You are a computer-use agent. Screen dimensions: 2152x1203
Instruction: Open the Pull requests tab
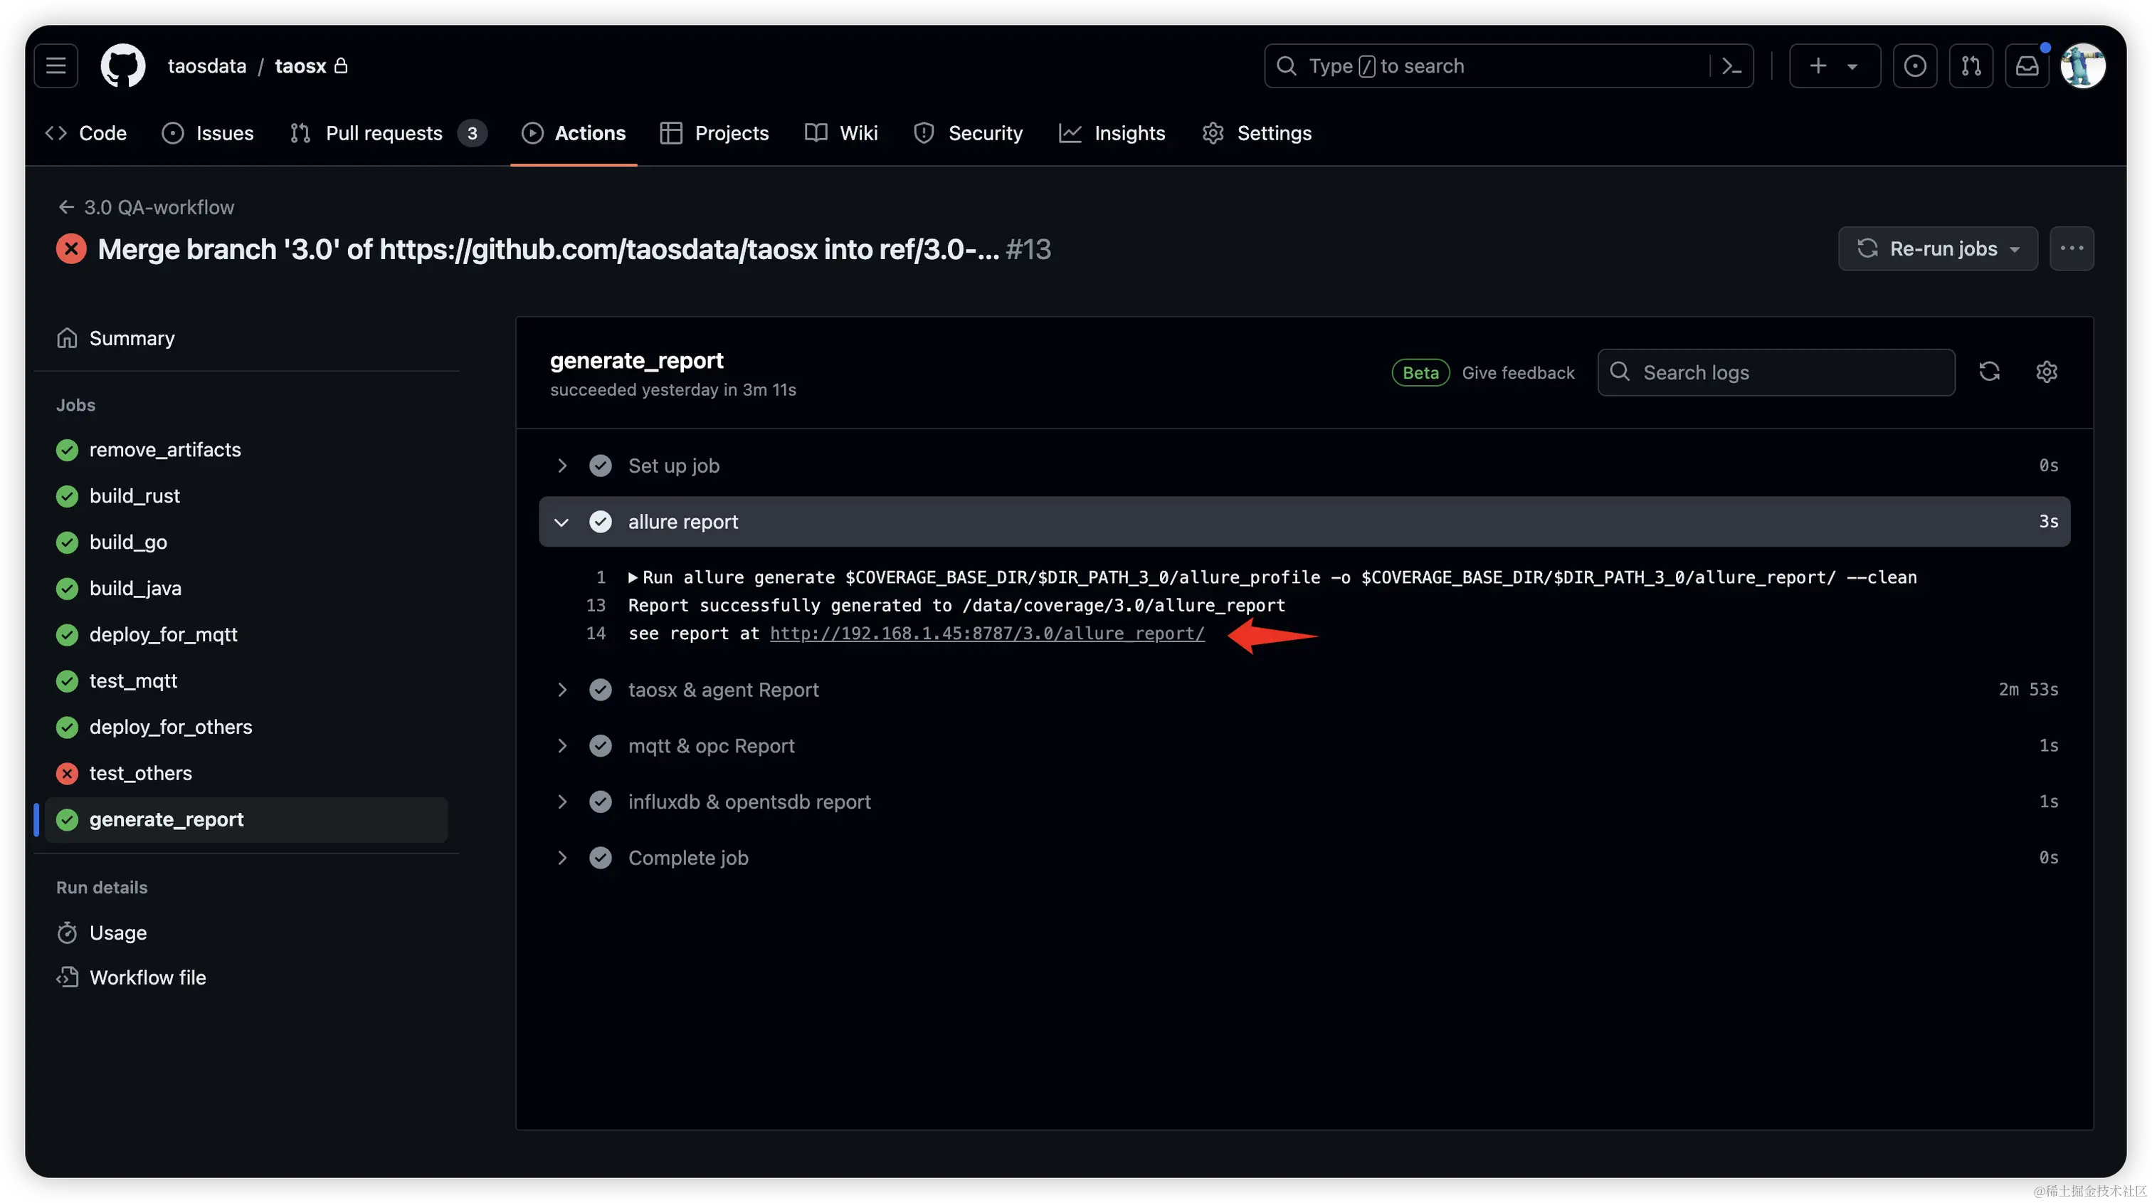383,134
